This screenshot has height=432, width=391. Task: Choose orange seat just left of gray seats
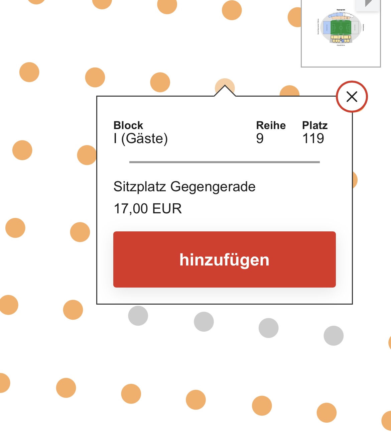[x=73, y=310]
